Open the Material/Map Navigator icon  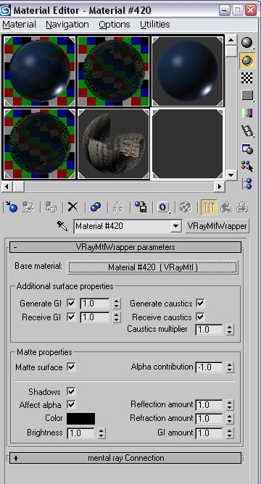coord(247,183)
